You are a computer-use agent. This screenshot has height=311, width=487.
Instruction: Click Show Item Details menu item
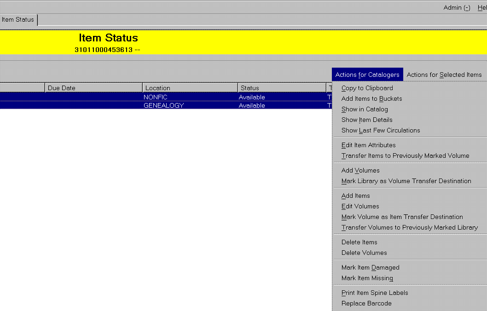coord(367,120)
